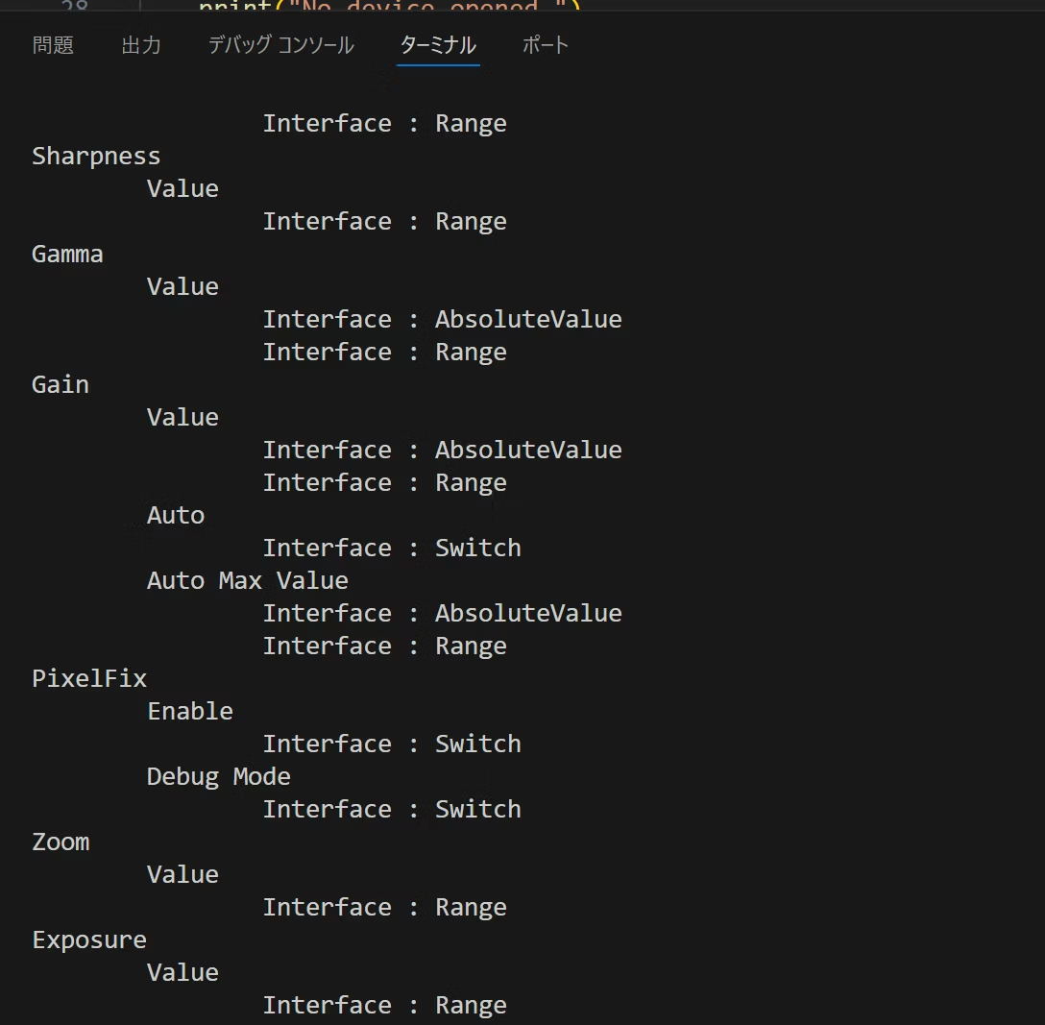Click the PixelFix heading in terminal output
The height and width of the screenshot is (1025, 1045).
89,678
